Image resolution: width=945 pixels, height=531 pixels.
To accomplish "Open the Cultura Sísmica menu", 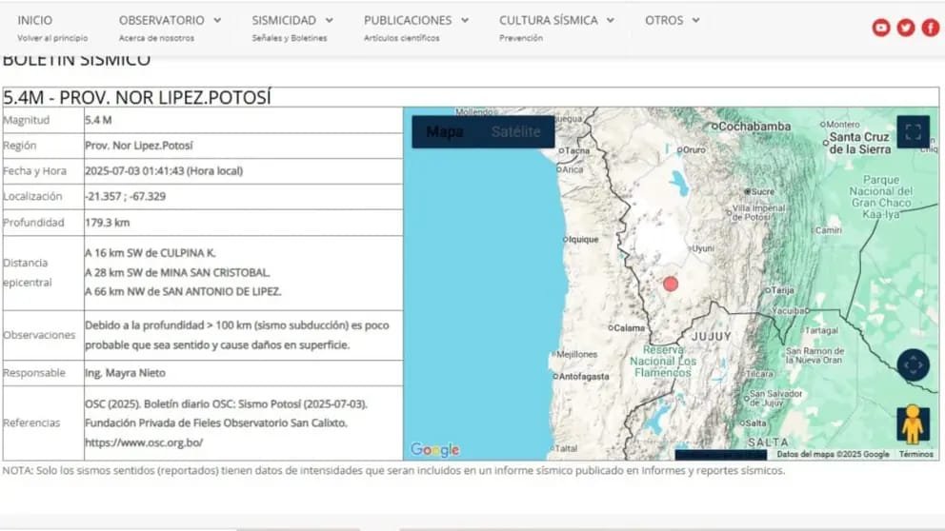I will pyautogui.click(x=556, y=20).
